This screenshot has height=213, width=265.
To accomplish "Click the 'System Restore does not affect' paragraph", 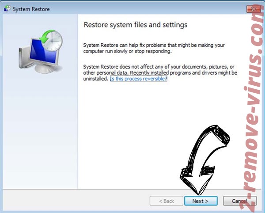I will tap(160, 72).
